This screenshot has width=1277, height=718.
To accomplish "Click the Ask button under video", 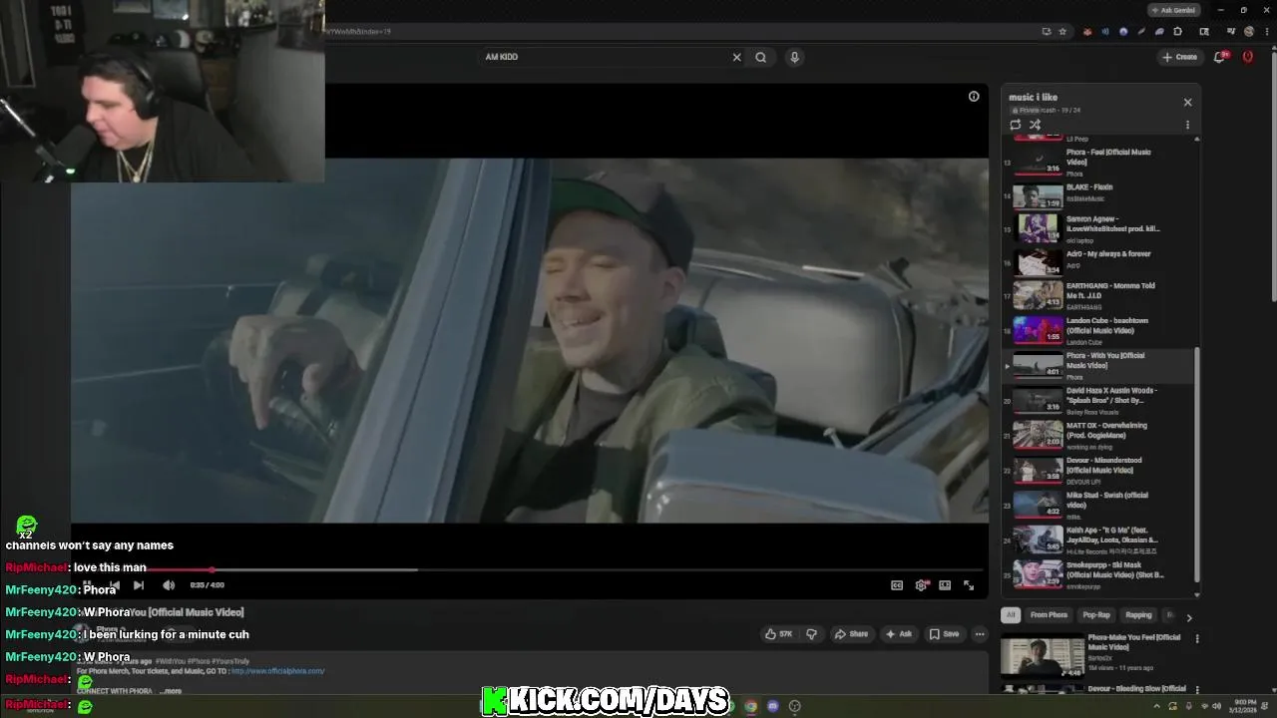I will (899, 634).
